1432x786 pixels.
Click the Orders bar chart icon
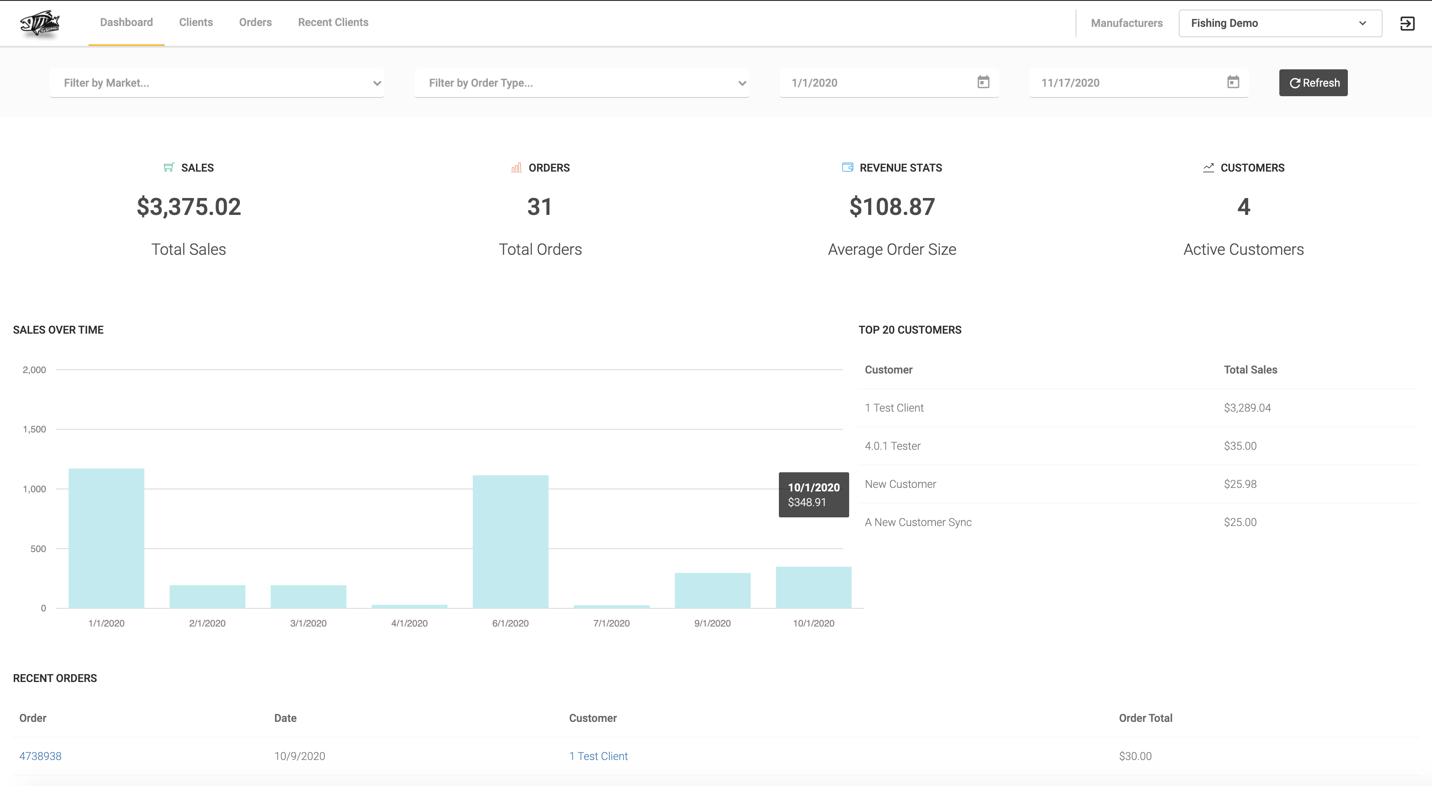pyautogui.click(x=517, y=167)
